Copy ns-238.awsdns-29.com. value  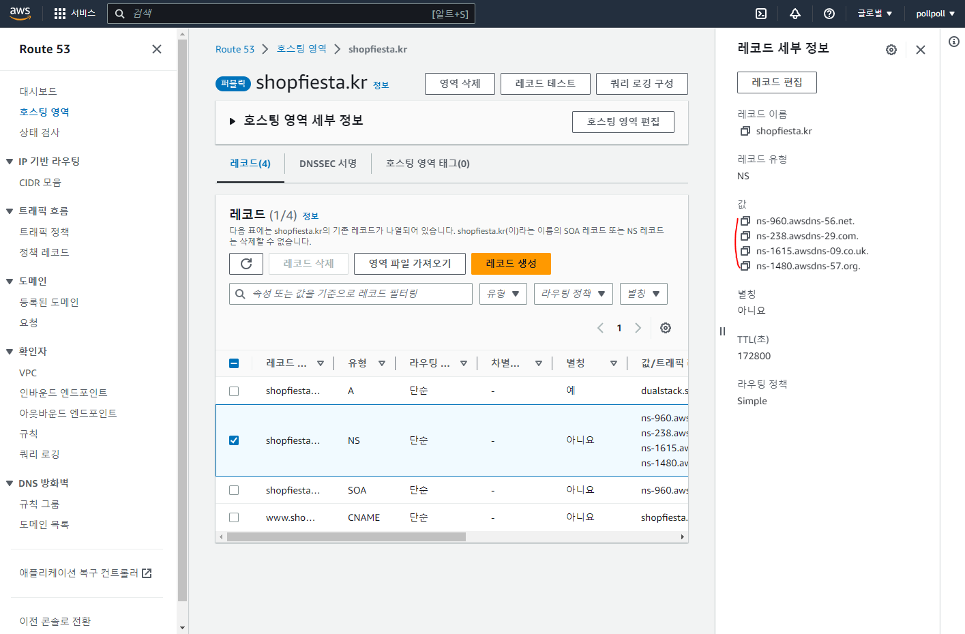click(x=745, y=236)
